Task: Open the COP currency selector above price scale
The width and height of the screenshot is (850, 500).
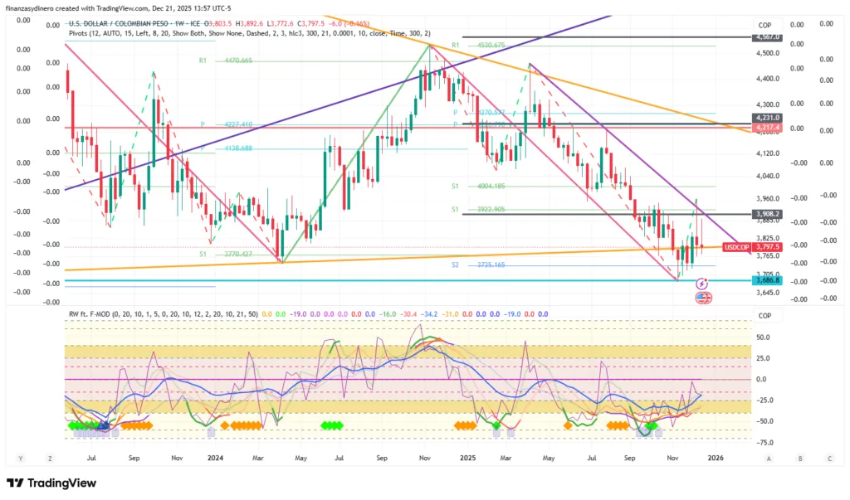Action: 764,25
